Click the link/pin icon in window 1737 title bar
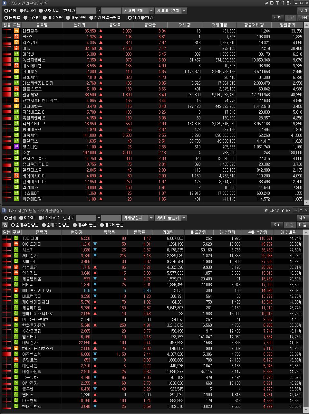309x414 pixels. click(x=266, y=210)
